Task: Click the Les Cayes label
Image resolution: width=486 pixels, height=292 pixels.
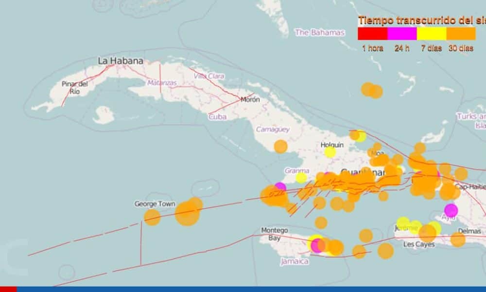Action: pos(419,244)
